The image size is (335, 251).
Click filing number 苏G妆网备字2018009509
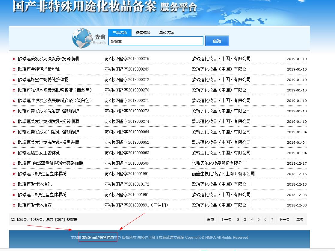point(127,163)
